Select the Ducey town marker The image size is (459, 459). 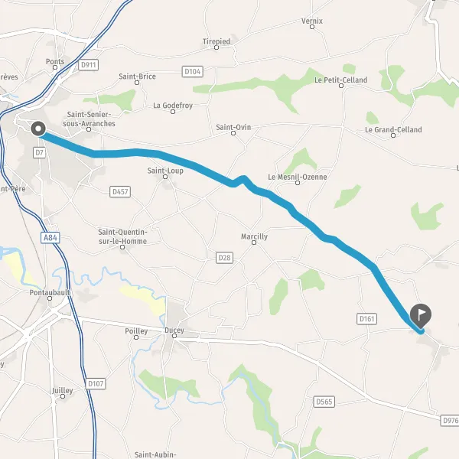click(x=174, y=336)
